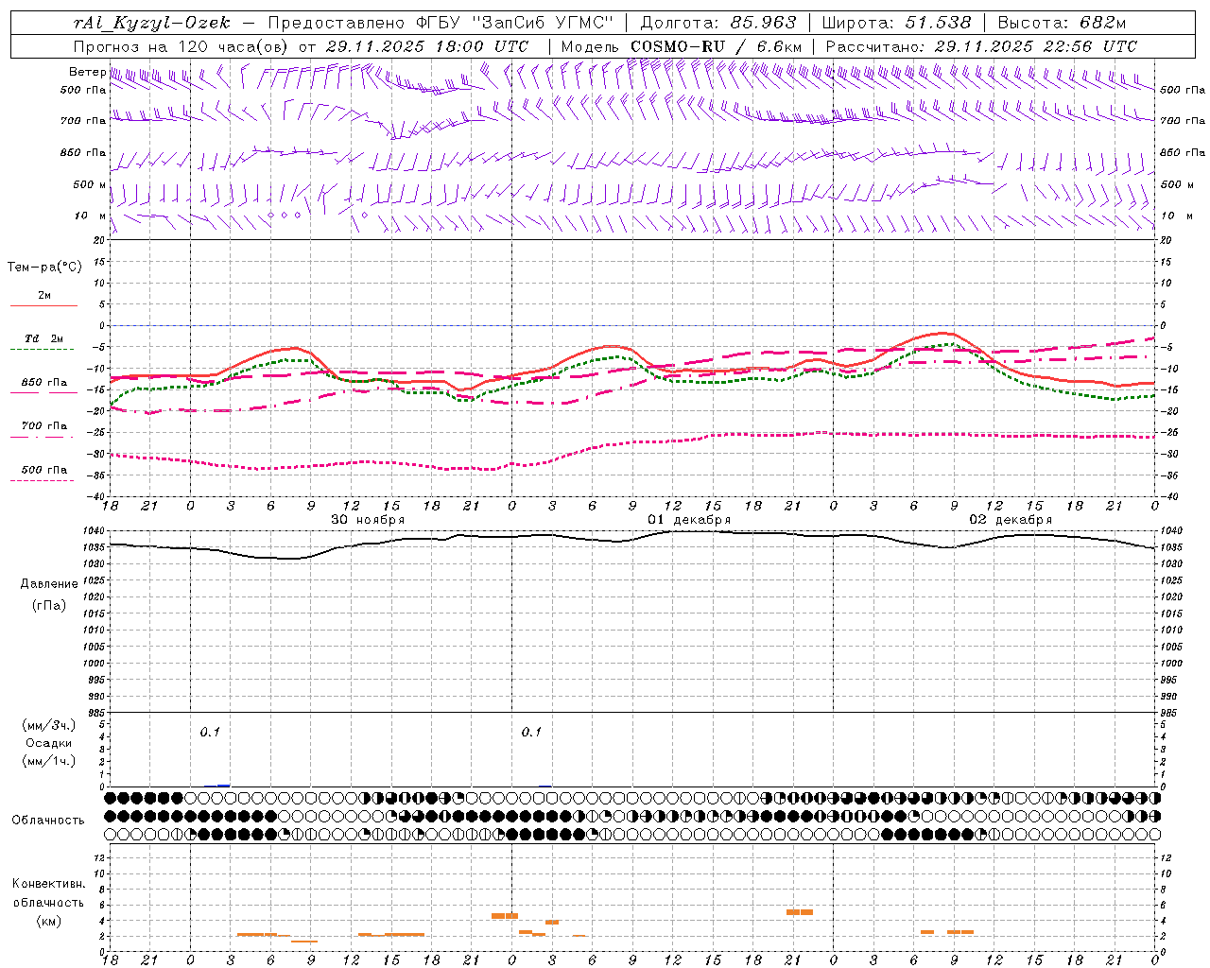
Task: Click the (км) convective cloud unit label
Action: pos(48,920)
